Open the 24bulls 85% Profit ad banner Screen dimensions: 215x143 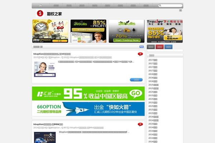[89, 31]
